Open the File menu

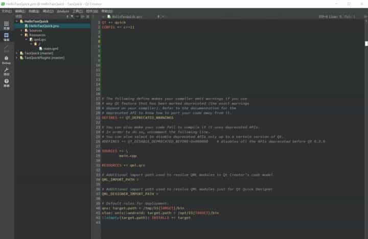(x=7, y=11)
